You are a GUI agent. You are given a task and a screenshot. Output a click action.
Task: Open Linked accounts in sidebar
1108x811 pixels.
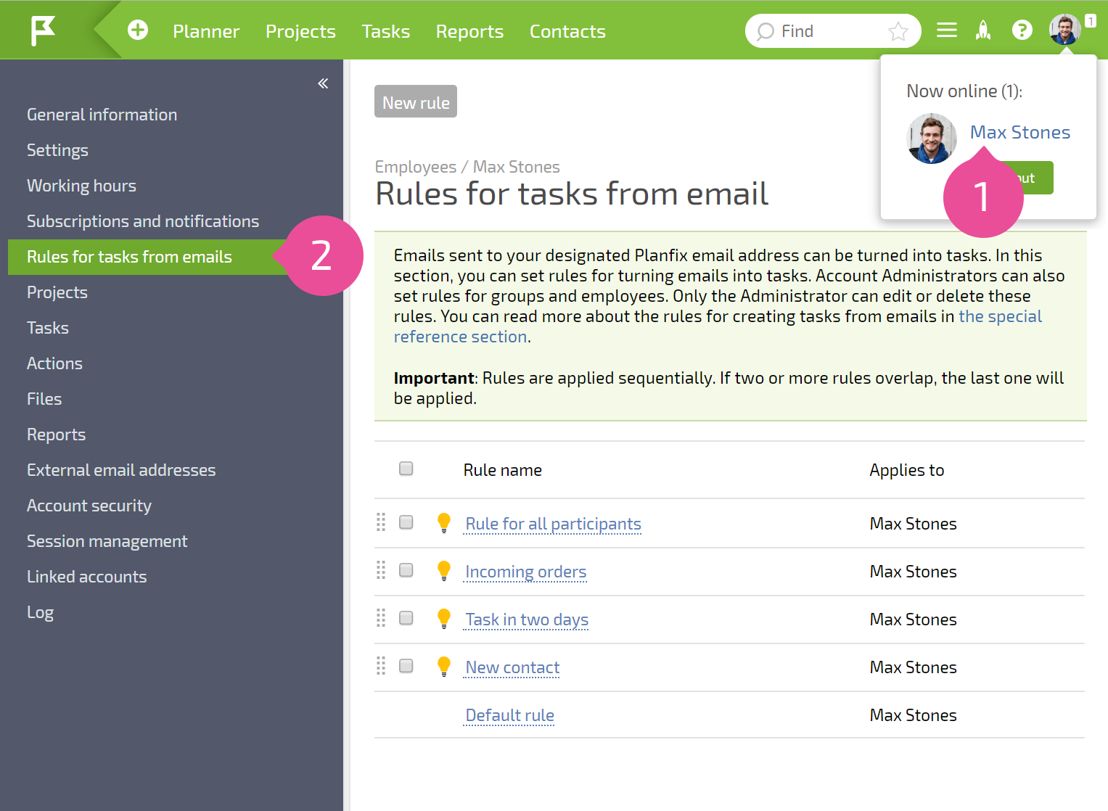(87, 577)
